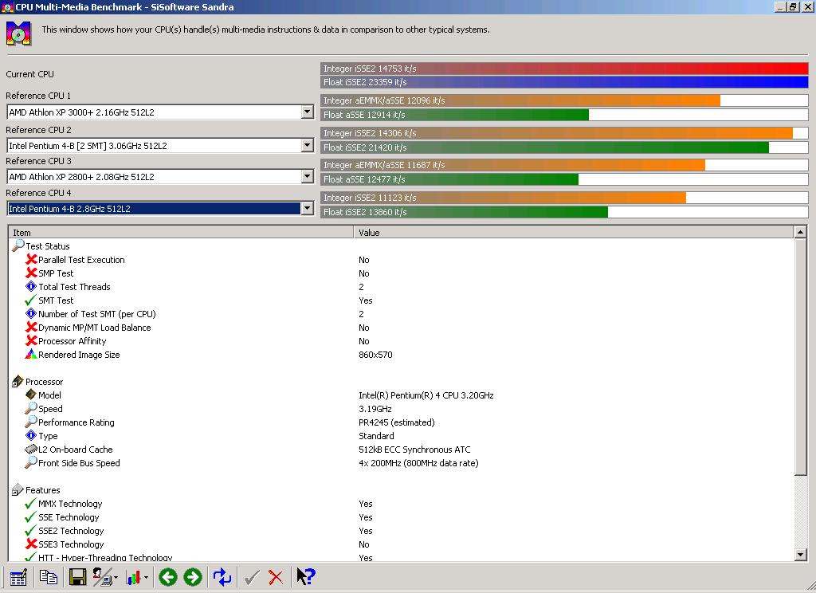Click the context help cursor icon

[x=305, y=576]
